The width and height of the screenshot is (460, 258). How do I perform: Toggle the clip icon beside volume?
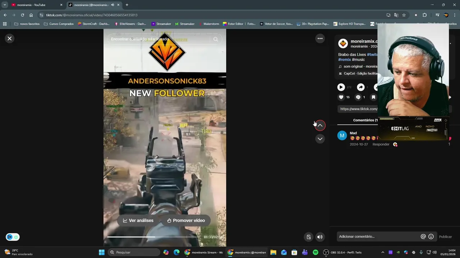point(308,237)
